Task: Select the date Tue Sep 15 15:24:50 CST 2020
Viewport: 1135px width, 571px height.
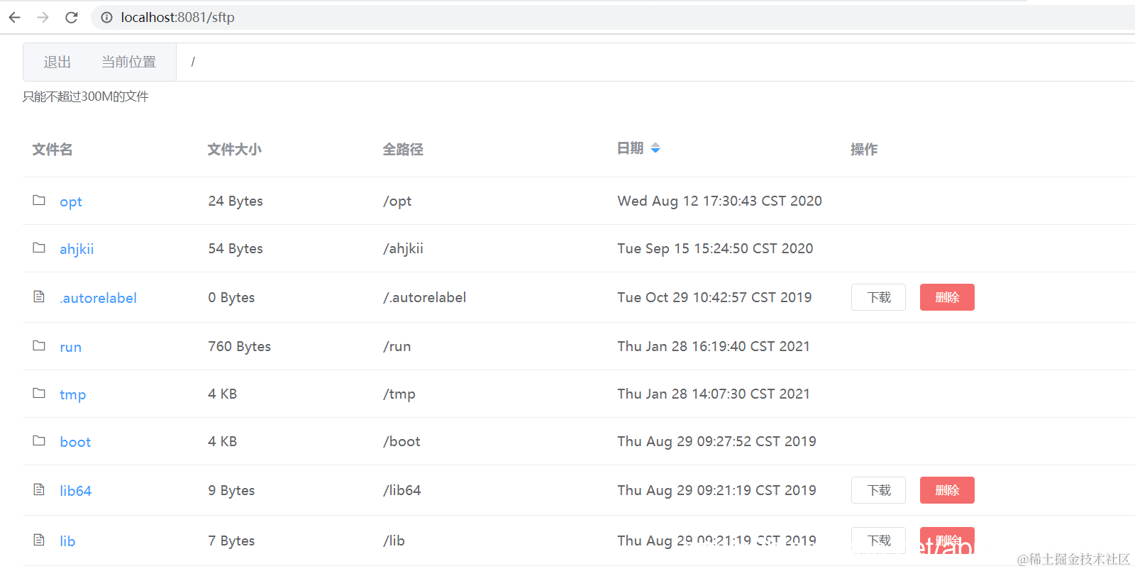Action: [x=715, y=248]
